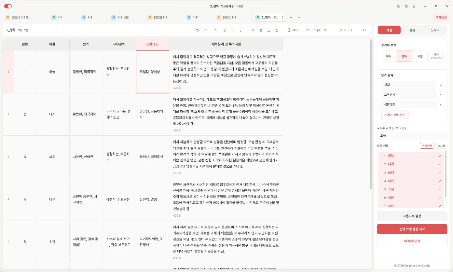Increase zoom with plus beside 90%

coord(351,30)
